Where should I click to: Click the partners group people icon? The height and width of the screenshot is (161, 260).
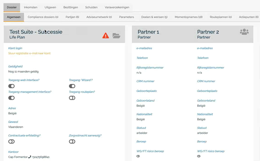(x=244, y=32)
